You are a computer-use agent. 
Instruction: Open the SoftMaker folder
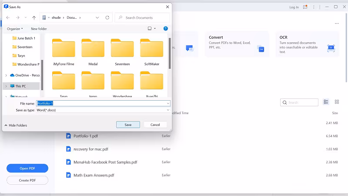[151, 52]
